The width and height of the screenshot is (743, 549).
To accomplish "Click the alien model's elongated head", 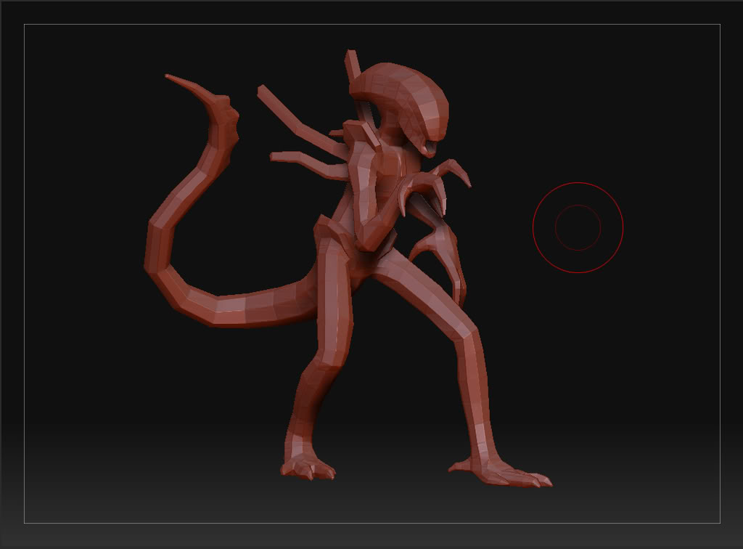I will coord(403,102).
